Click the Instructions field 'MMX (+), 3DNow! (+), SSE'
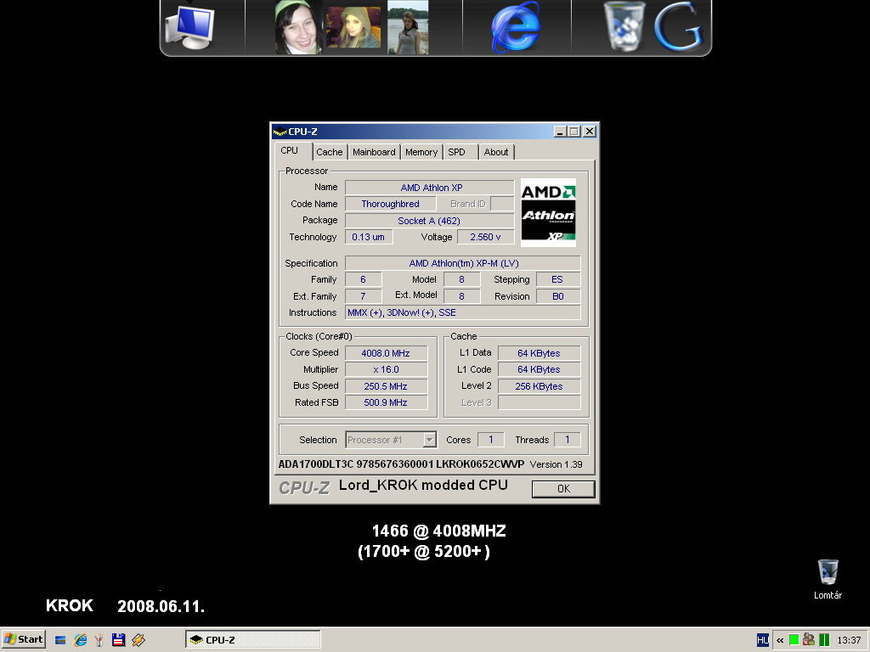The image size is (870, 652). point(463,312)
